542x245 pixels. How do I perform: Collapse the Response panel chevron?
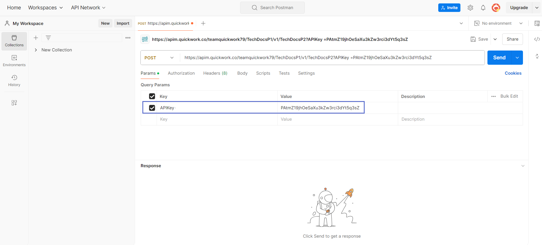[523, 166]
